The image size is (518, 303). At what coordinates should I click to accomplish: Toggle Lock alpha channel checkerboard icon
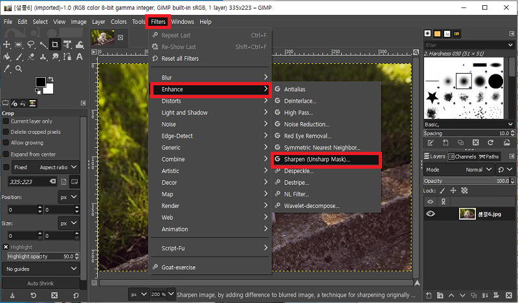coord(464,191)
